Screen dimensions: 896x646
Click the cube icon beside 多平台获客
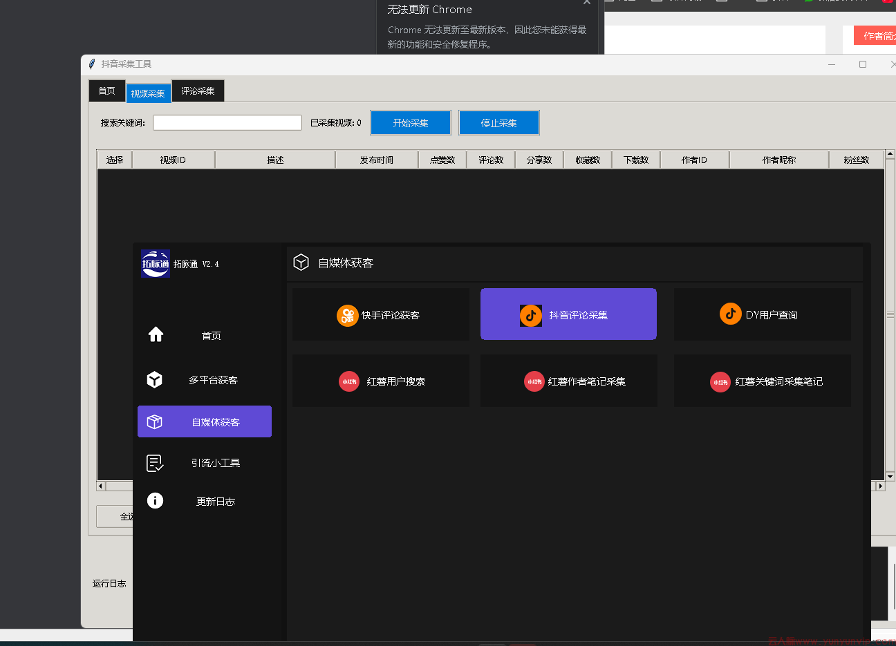coord(155,379)
